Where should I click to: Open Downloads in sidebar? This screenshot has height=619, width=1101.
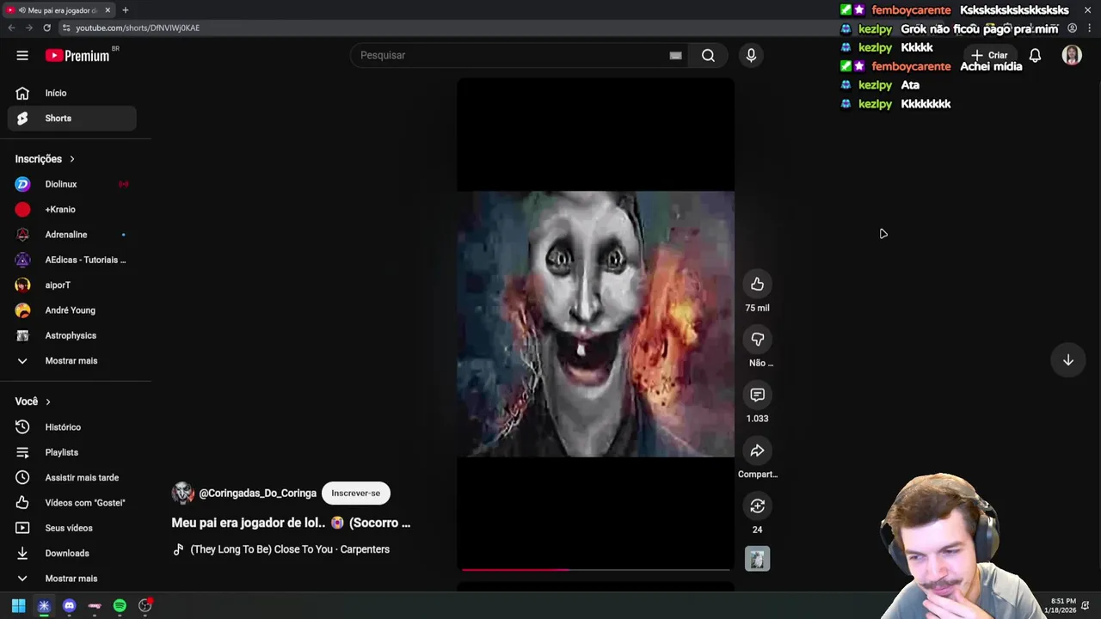(72, 553)
